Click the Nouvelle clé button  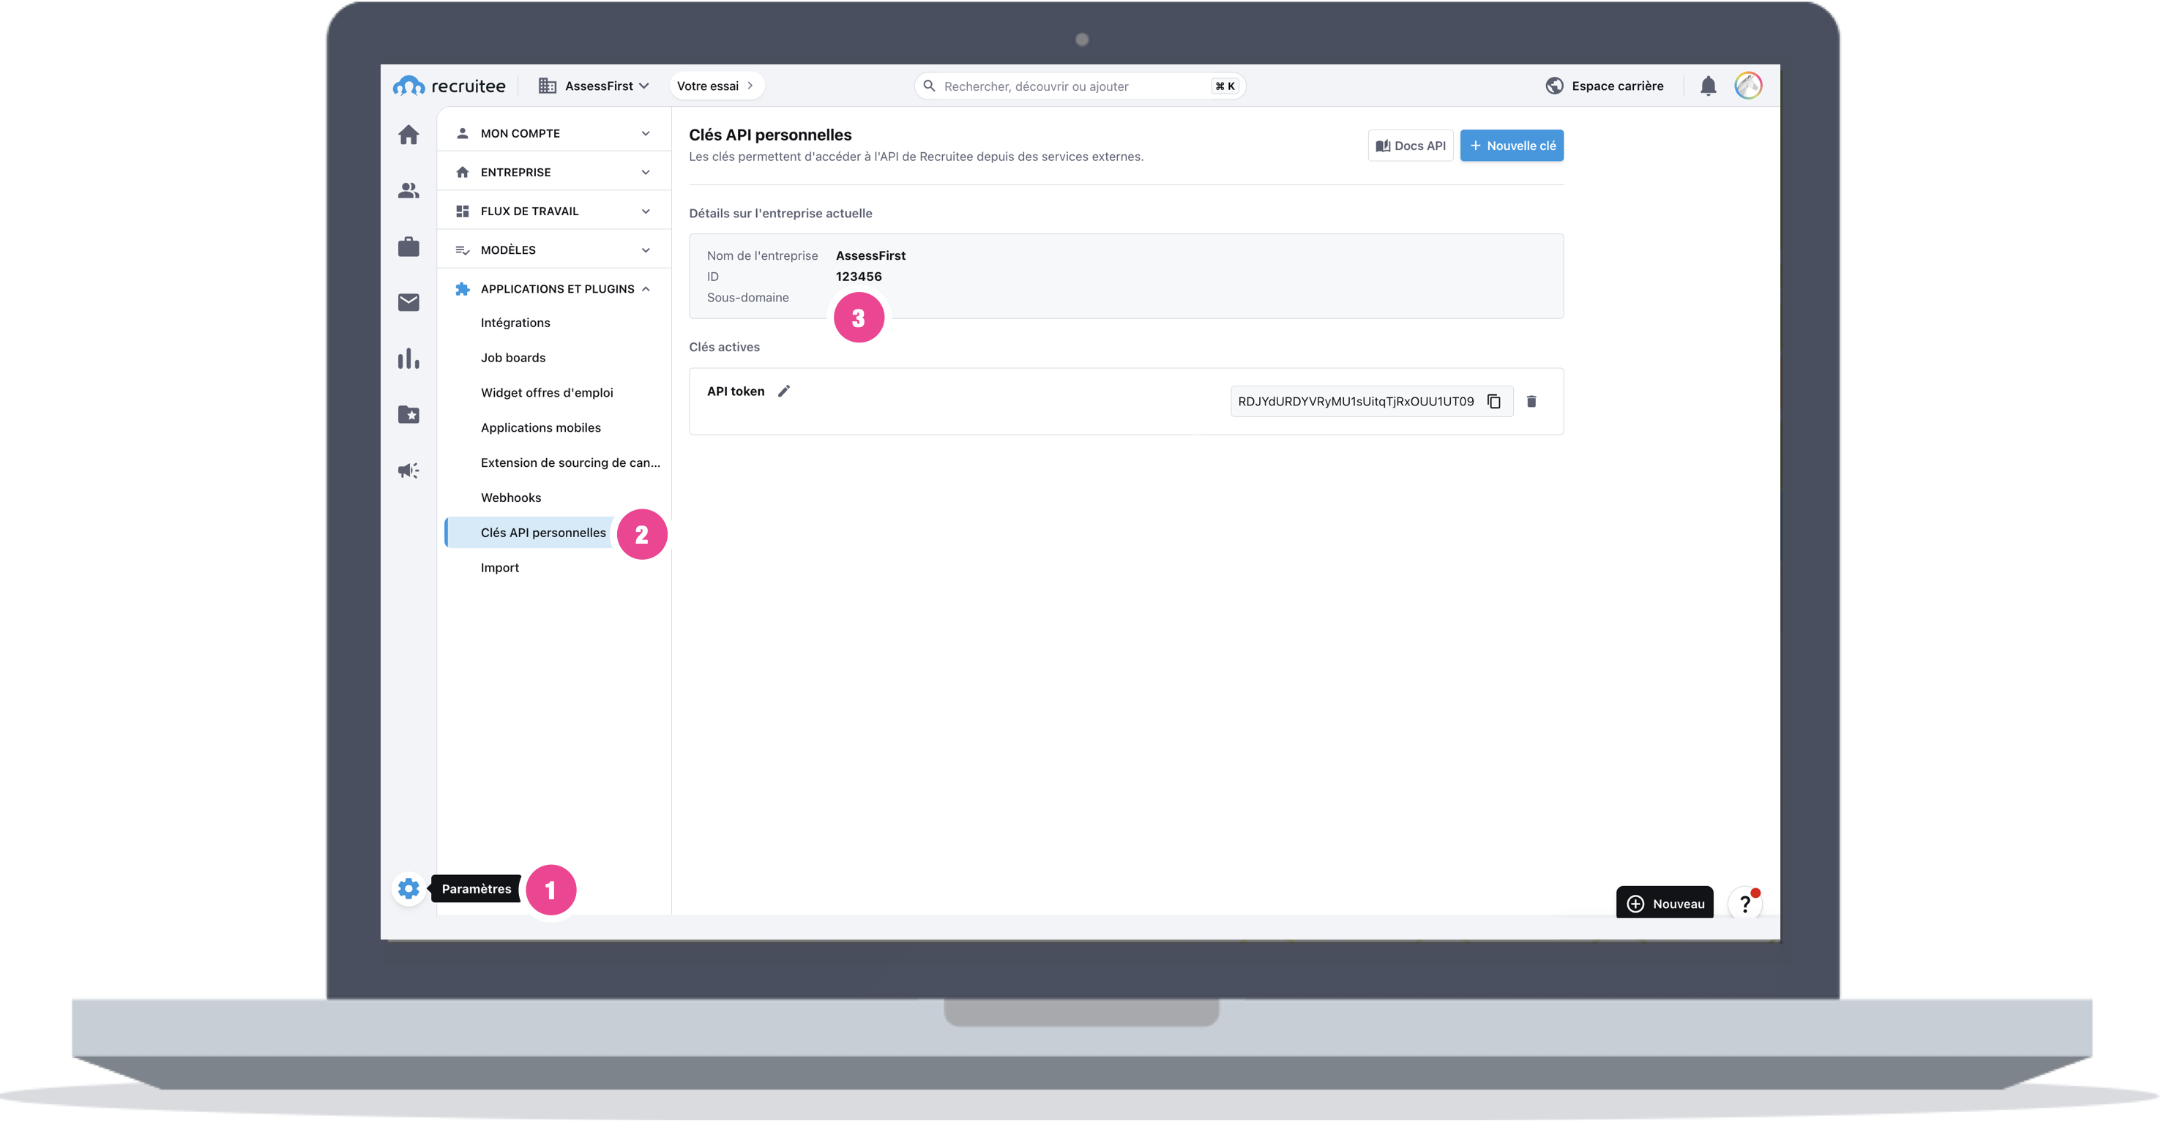point(1511,146)
